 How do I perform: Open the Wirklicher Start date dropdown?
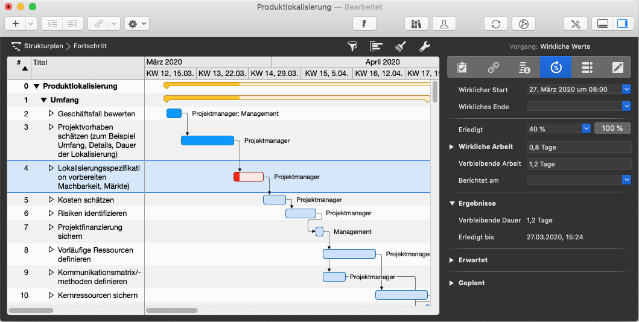(x=626, y=89)
